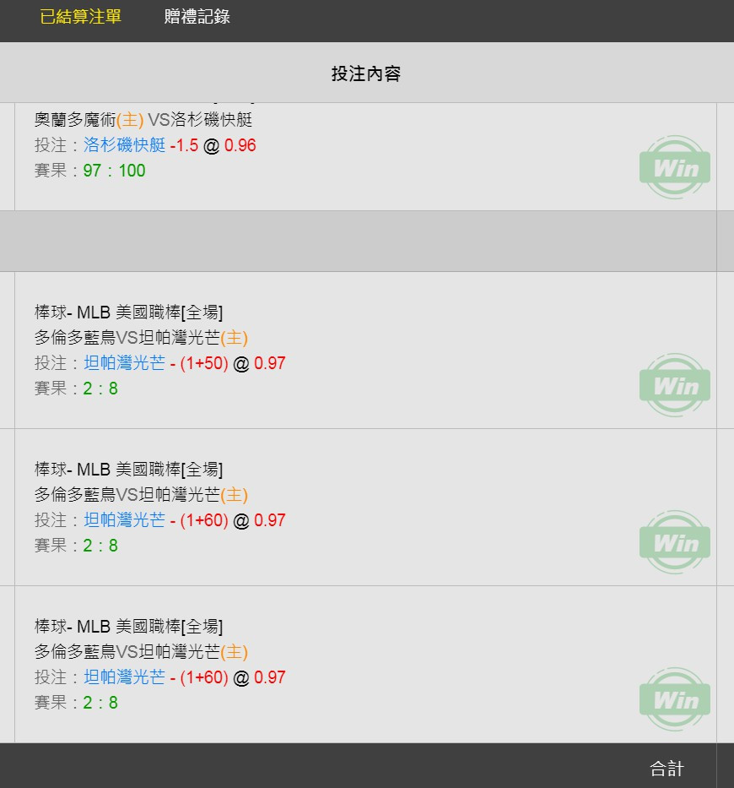This screenshot has width=734, height=788.
Task: Click 合計 total label in footer
Action: (x=667, y=769)
